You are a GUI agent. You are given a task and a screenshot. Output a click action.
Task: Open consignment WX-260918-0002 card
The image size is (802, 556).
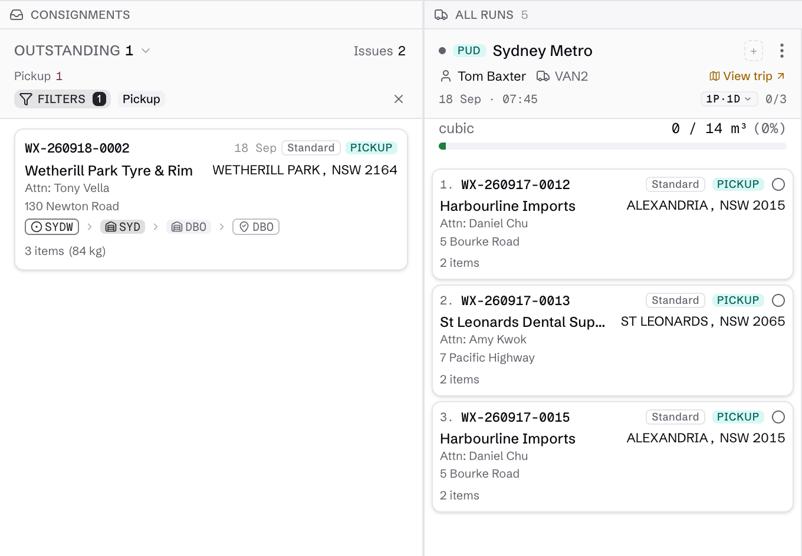(x=211, y=200)
